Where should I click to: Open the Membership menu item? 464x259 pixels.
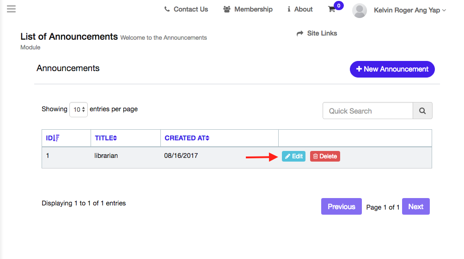coord(248,9)
